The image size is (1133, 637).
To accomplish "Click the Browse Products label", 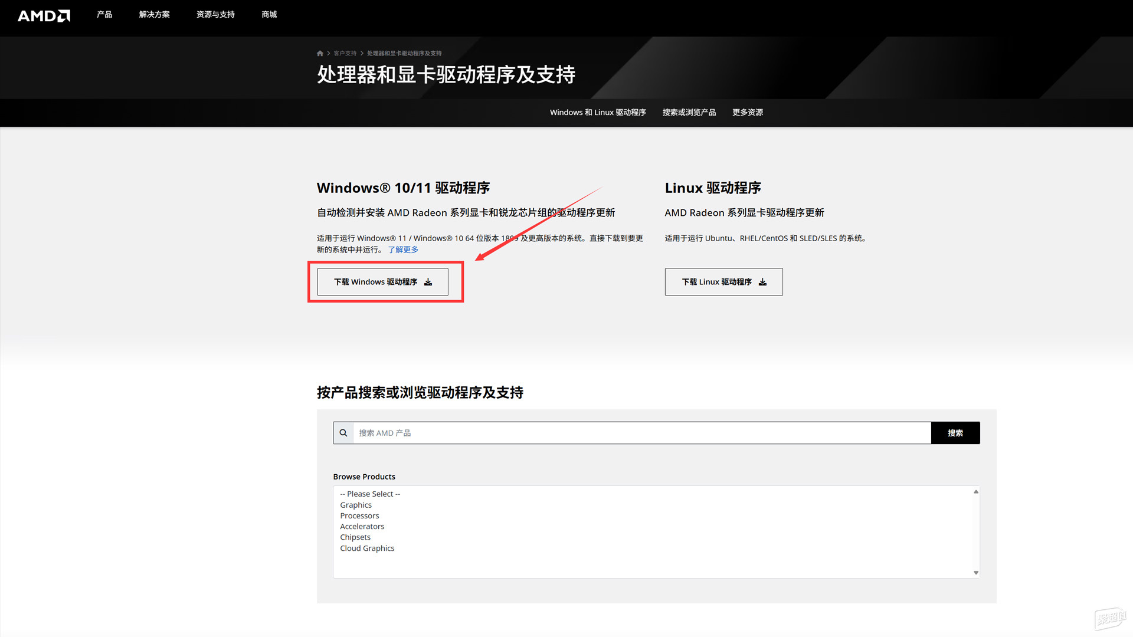I will point(364,477).
